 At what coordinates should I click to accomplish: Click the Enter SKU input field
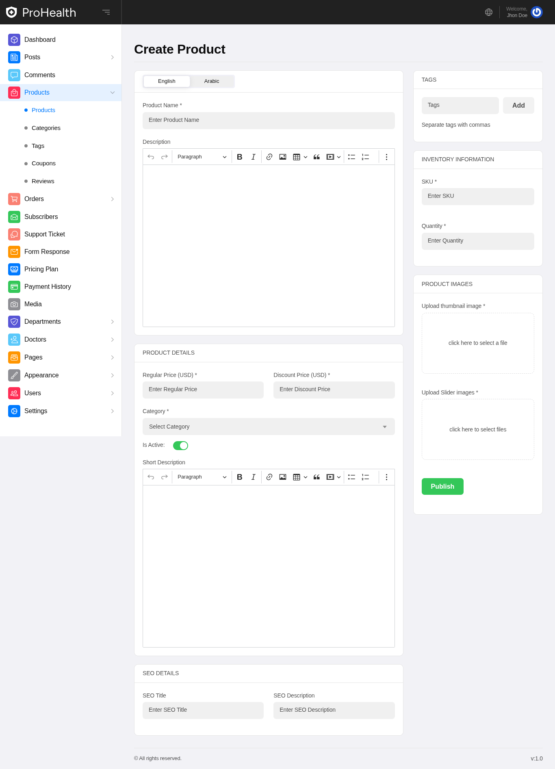coord(478,196)
